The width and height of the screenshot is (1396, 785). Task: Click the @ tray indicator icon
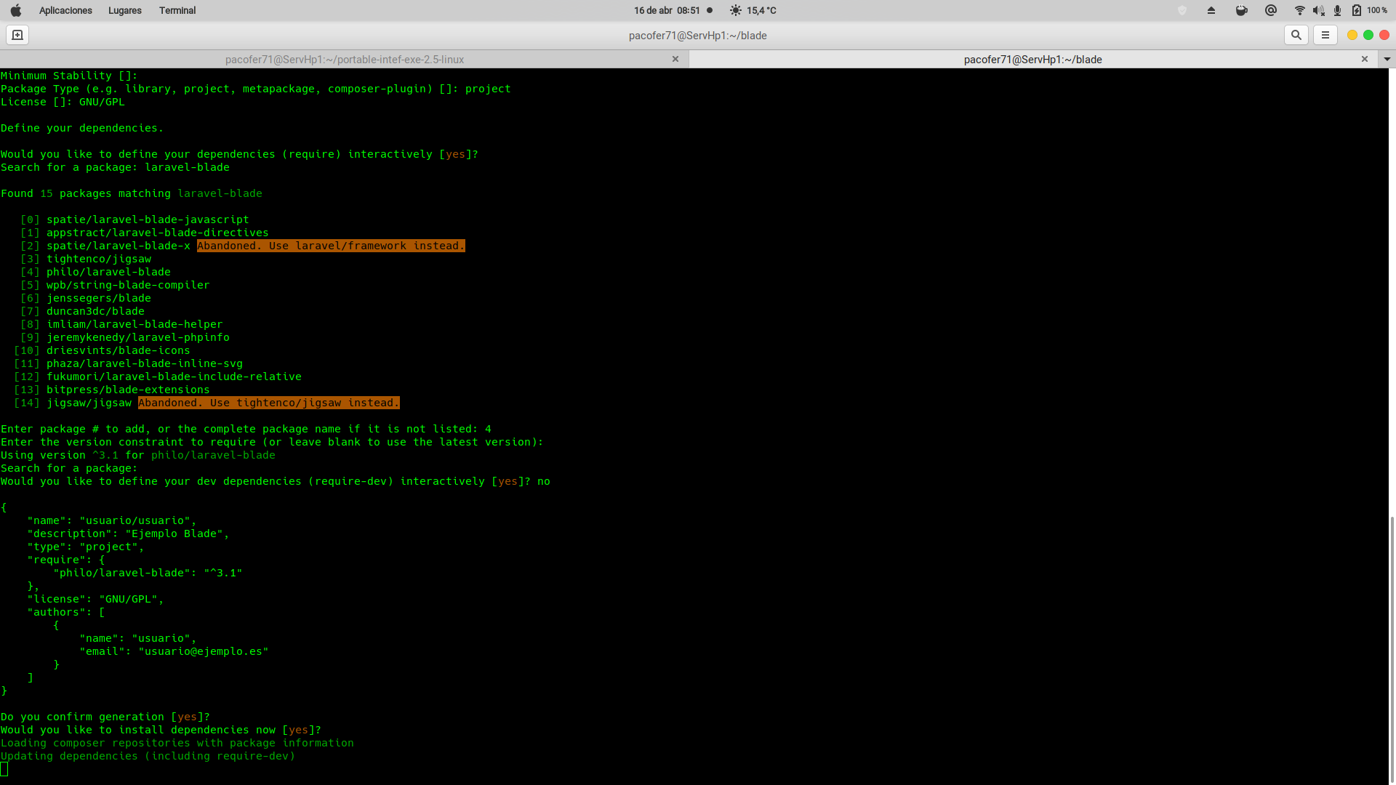click(1271, 10)
